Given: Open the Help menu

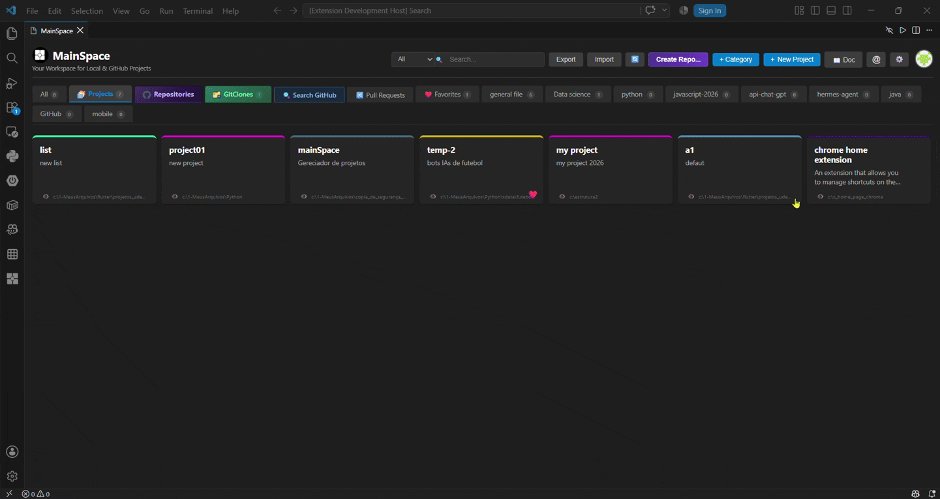Looking at the screenshot, I should click(230, 11).
